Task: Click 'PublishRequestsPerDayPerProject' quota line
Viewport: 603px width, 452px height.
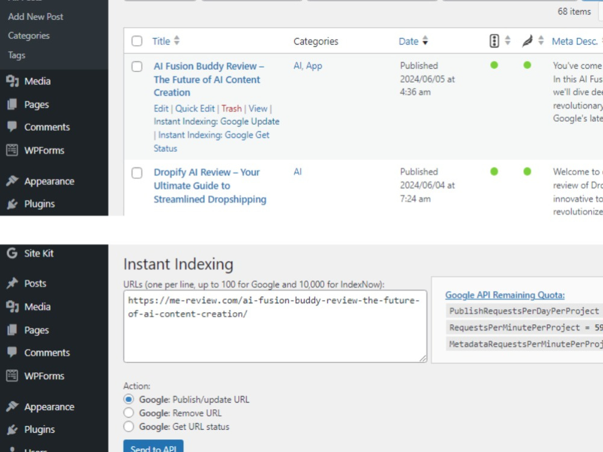Action: 524,311
